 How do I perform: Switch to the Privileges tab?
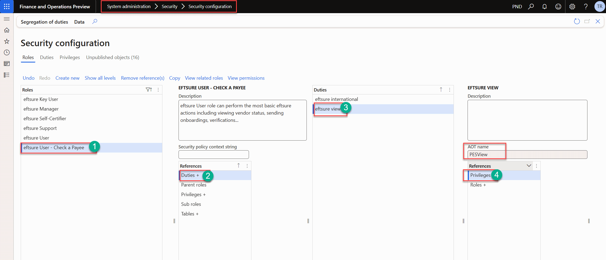click(x=70, y=57)
